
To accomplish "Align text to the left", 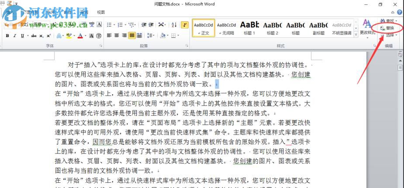I will click(x=109, y=35).
